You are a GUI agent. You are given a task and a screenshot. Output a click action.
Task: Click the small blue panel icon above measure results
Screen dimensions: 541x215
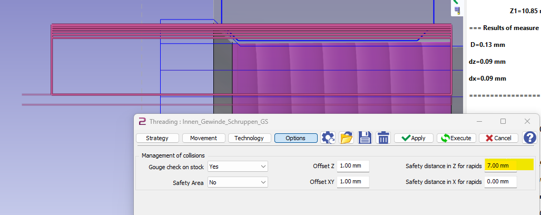tap(457, 11)
